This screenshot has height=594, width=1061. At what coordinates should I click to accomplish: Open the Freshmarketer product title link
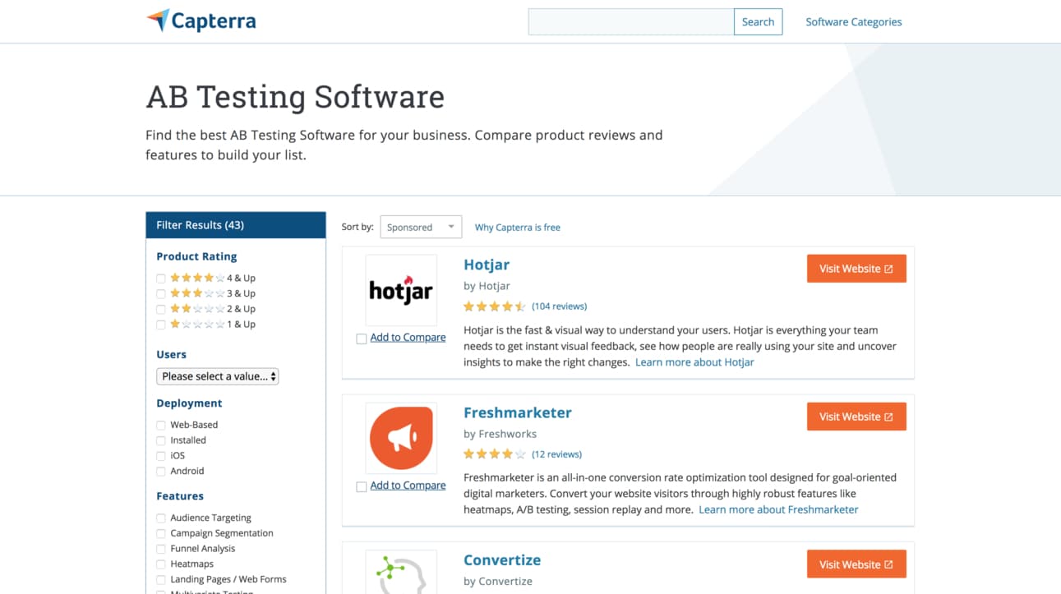point(518,412)
